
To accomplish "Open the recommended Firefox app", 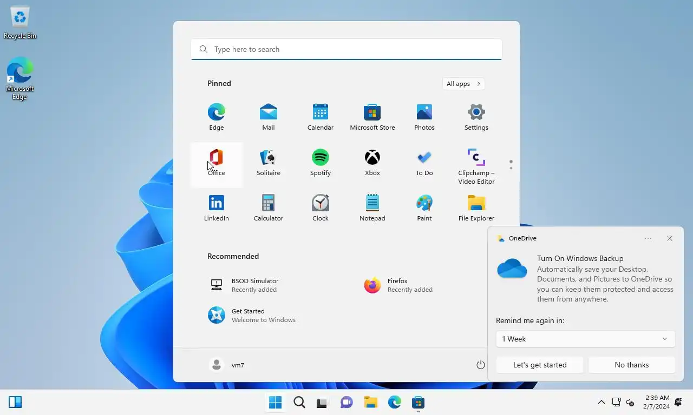I will 424,285.
